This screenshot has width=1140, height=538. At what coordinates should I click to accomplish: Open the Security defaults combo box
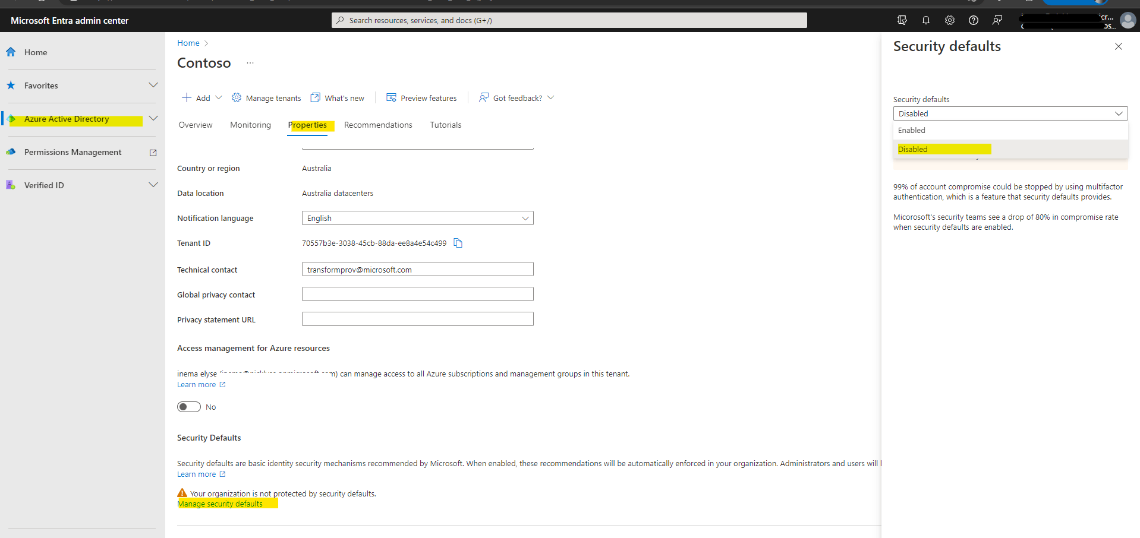pos(1010,113)
